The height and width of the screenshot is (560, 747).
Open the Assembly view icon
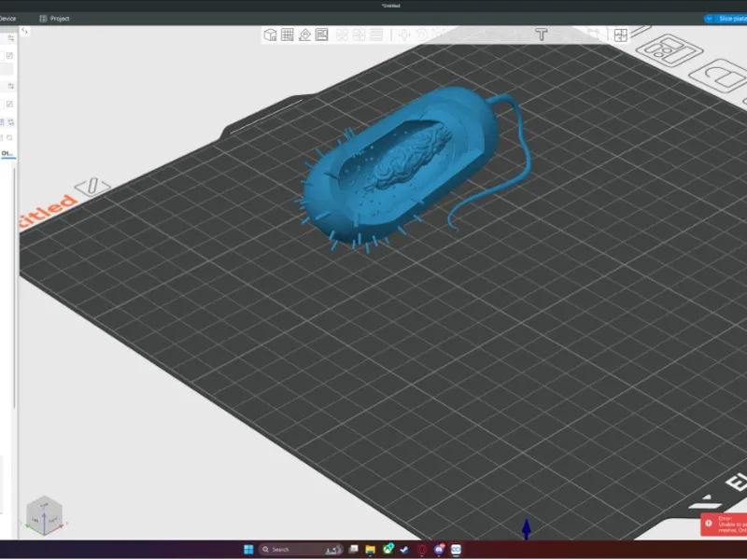pos(620,35)
